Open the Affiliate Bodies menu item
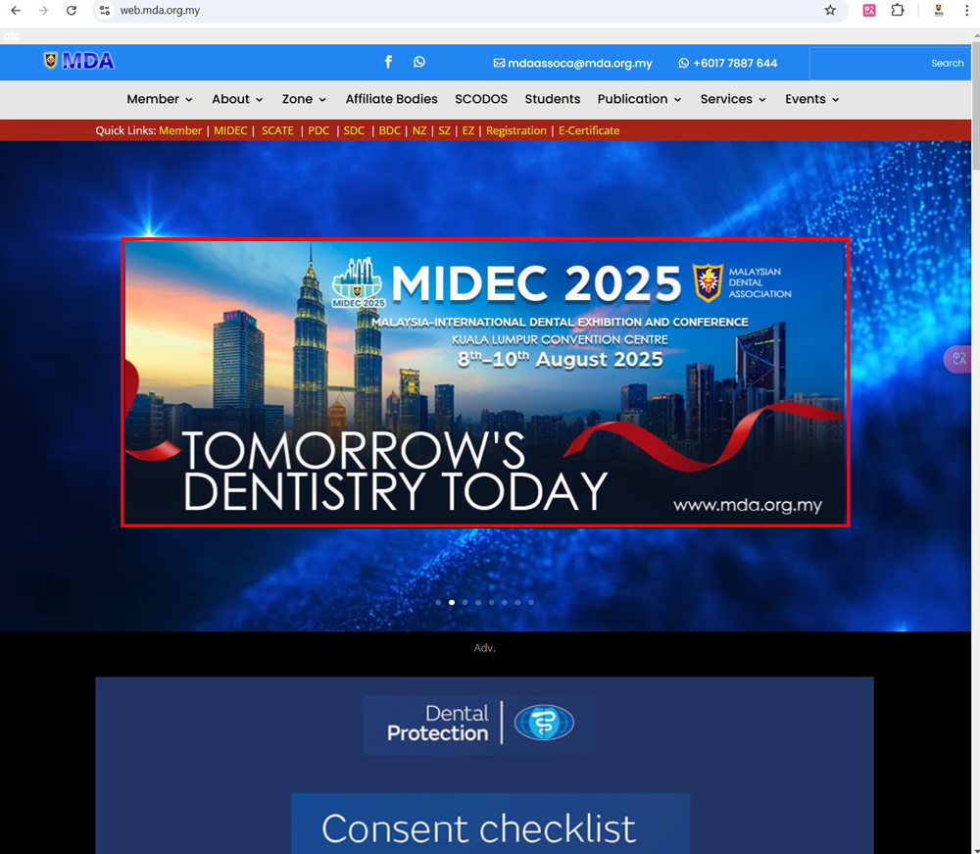Image resolution: width=980 pixels, height=854 pixels. point(391,99)
